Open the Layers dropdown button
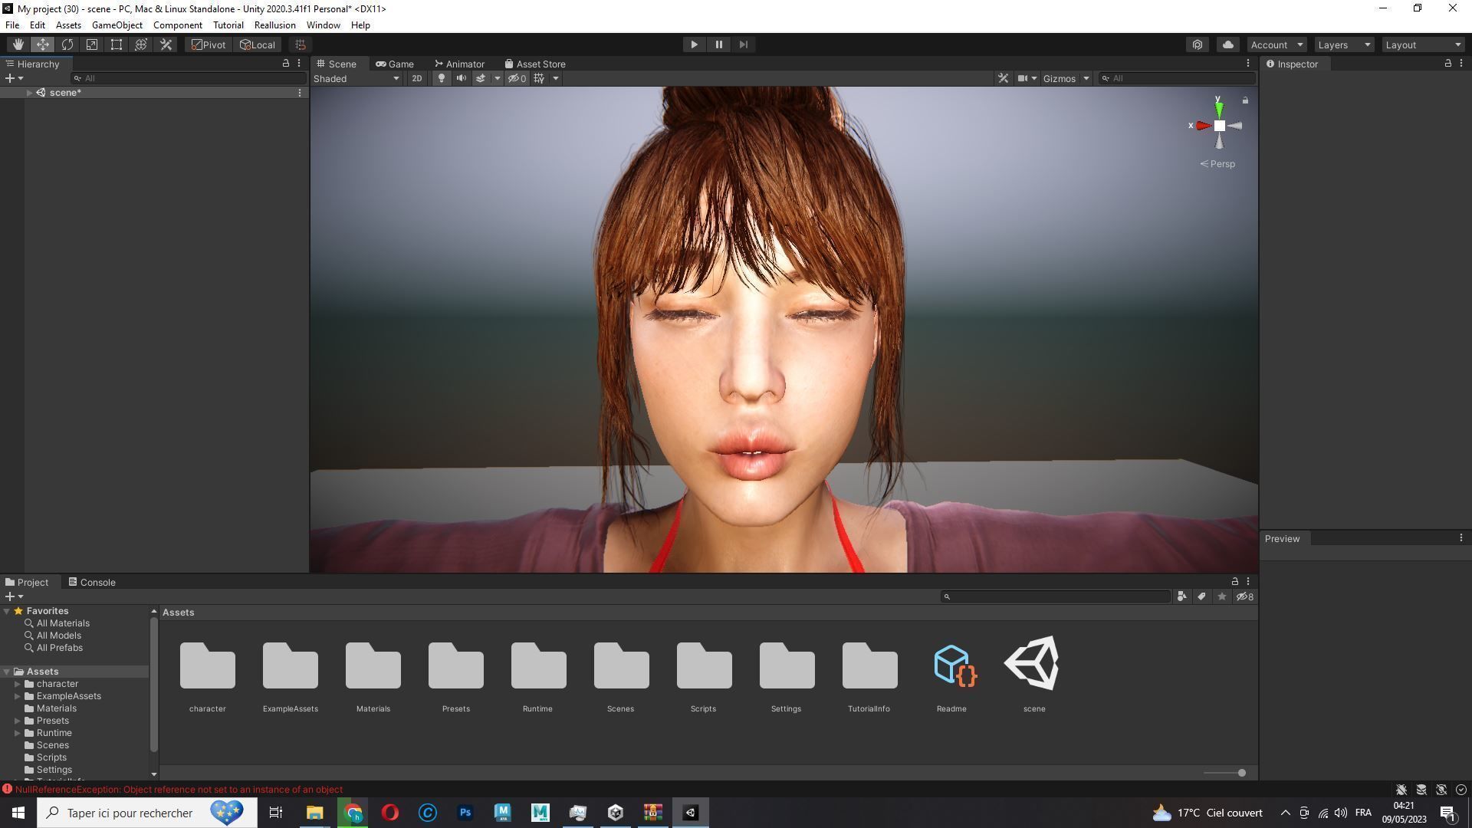 pyautogui.click(x=1343, y=44)
